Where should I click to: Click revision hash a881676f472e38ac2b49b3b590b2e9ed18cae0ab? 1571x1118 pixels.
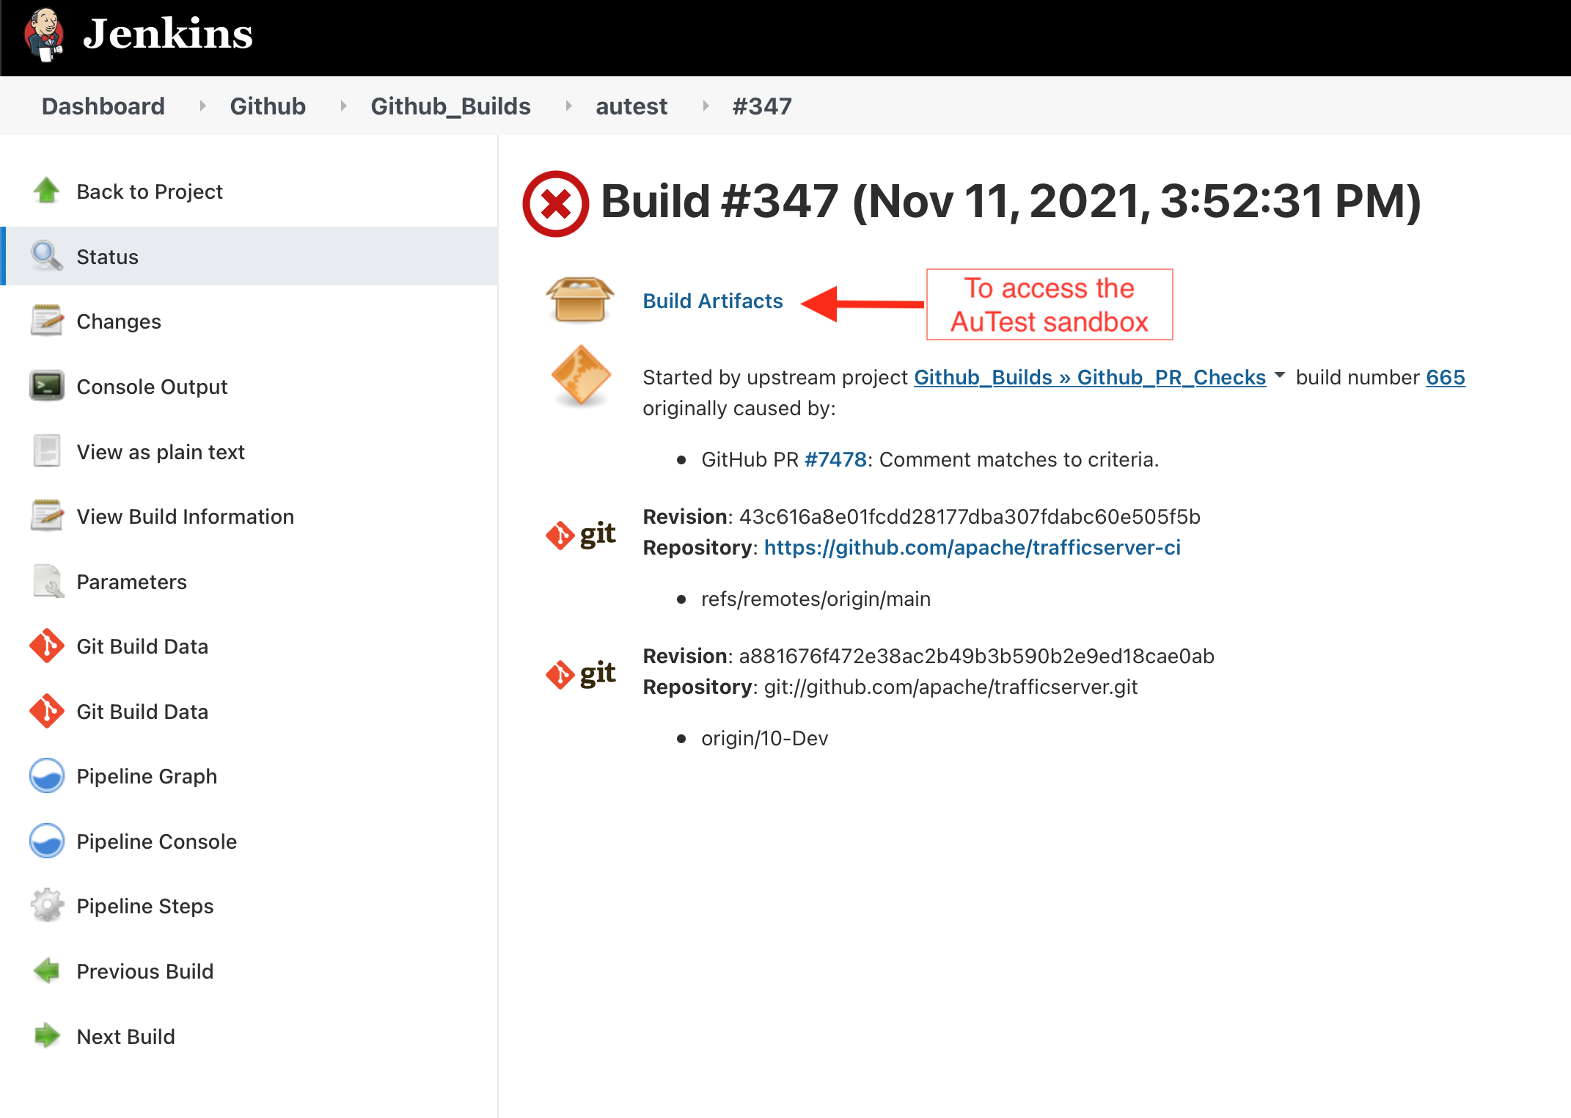coord(976,656)
